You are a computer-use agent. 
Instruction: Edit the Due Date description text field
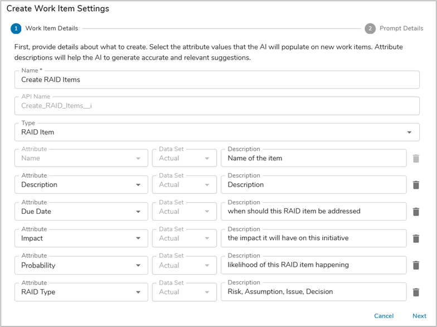[313, 212]
